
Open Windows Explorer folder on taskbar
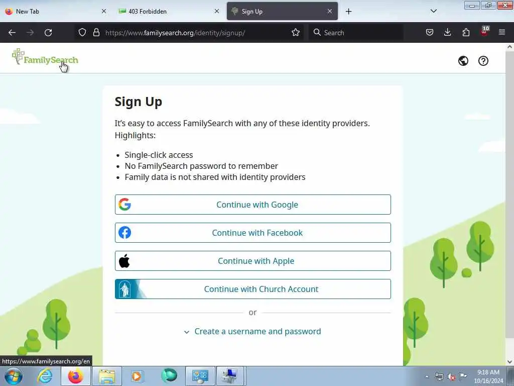pyautogui.click(x=107, y=376)
